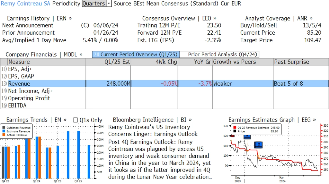Click the 248.000M revenue estimate cell
This screenshot has height=184, width=329.
(108, 84)
